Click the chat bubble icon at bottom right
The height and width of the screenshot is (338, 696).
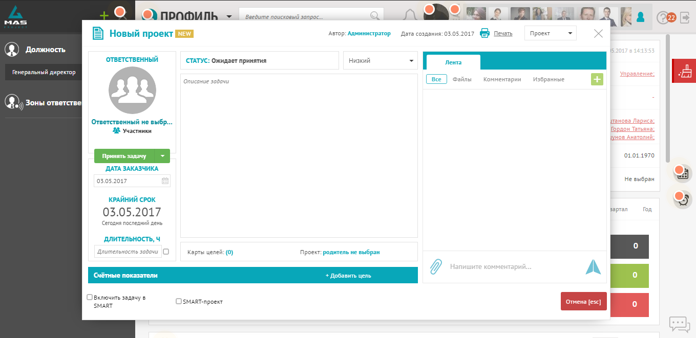tap(680, 324)
